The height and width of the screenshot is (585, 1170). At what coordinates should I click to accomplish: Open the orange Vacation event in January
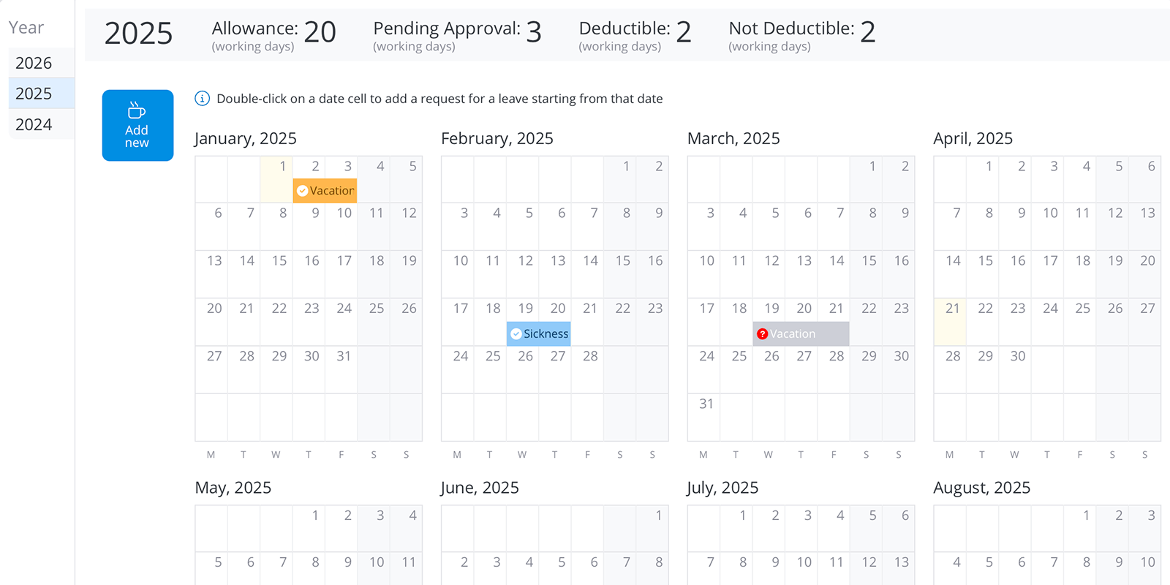tap(331, 191)
